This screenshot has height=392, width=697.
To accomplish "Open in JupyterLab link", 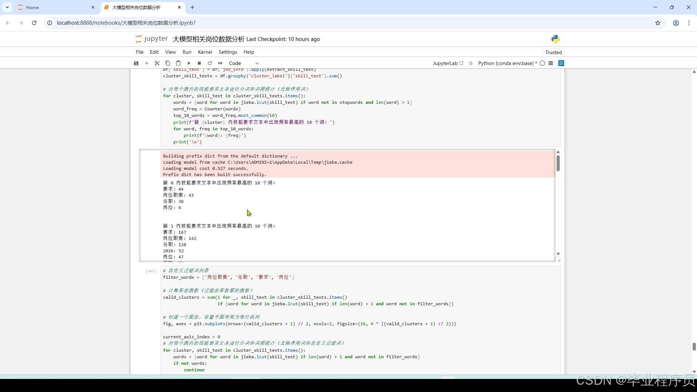I will click(x=448, y=63).
